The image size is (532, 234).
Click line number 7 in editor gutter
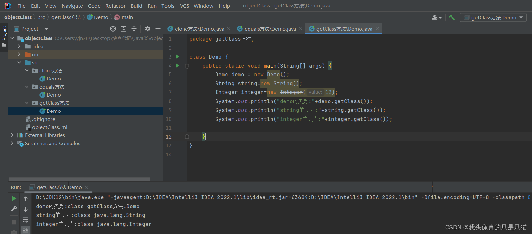[170, 92]
